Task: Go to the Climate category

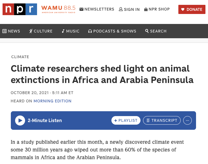Action: point(20,57)
